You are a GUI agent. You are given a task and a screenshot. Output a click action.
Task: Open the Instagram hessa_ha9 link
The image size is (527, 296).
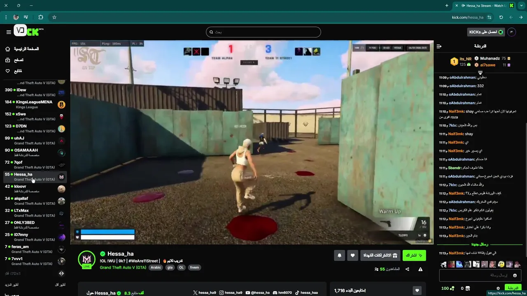point(231,293)
